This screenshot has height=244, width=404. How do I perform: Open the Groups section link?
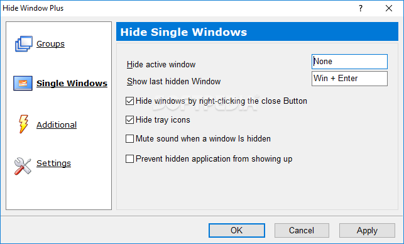pos(50,44)
